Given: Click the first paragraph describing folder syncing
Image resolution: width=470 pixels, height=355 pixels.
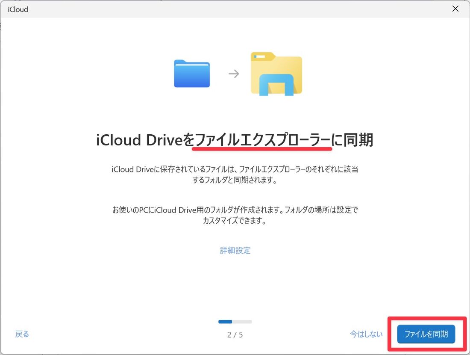Looking at the screenshot, I should [235, 175].
